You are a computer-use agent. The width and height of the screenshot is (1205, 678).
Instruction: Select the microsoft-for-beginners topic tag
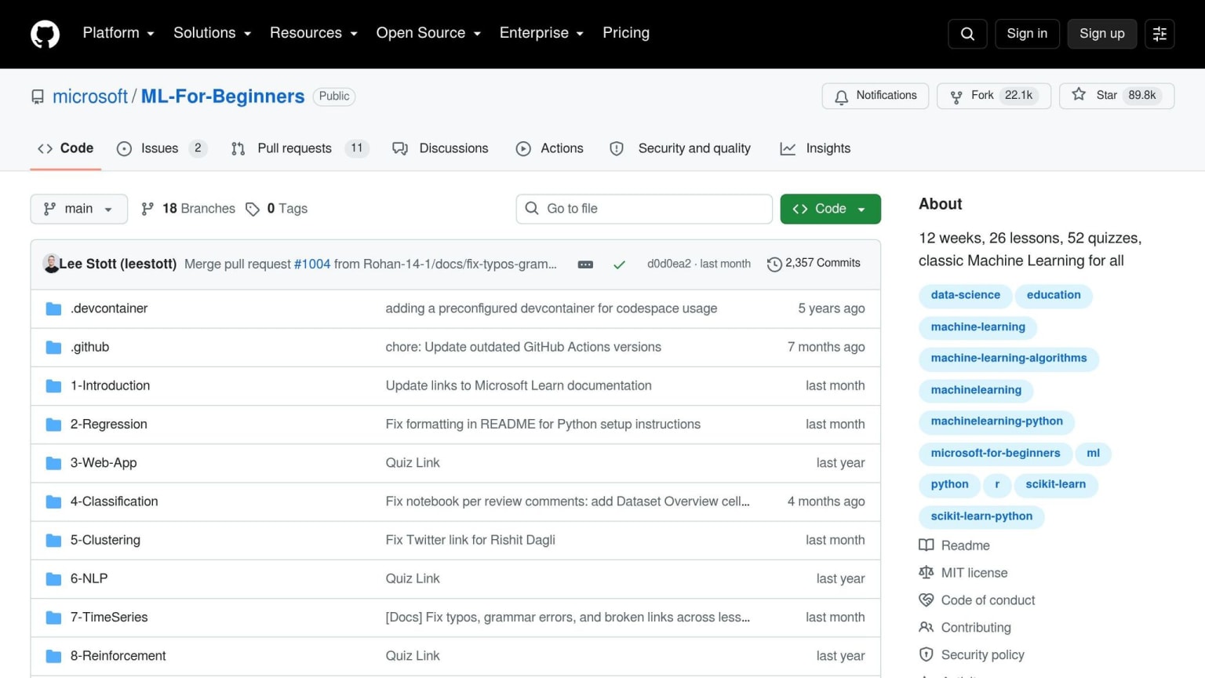tap(996, 453)
